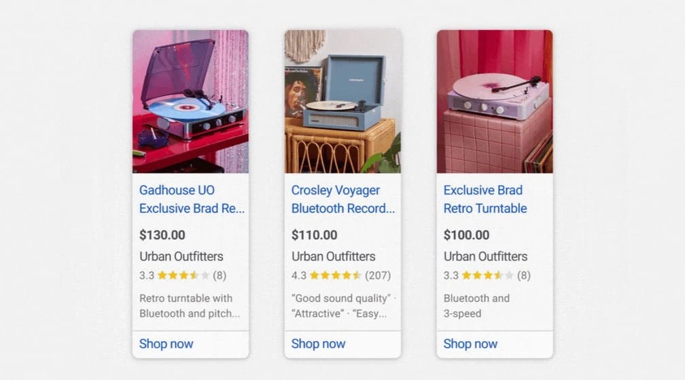Select the pink-tiled Brad Retro Turntable photo
Screen dimensions: 685x380
(495, 101)
